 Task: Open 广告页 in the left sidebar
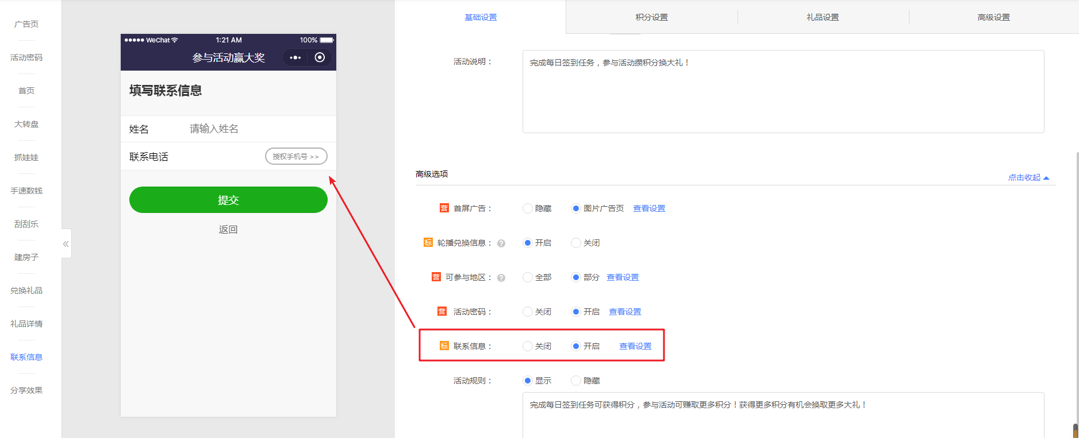pos(26,24)
